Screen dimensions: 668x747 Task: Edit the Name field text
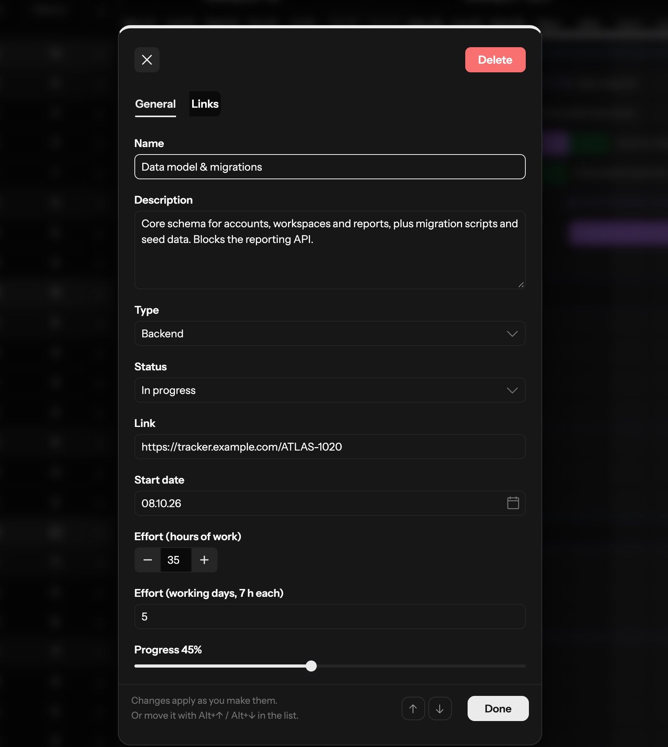(330, 167)
